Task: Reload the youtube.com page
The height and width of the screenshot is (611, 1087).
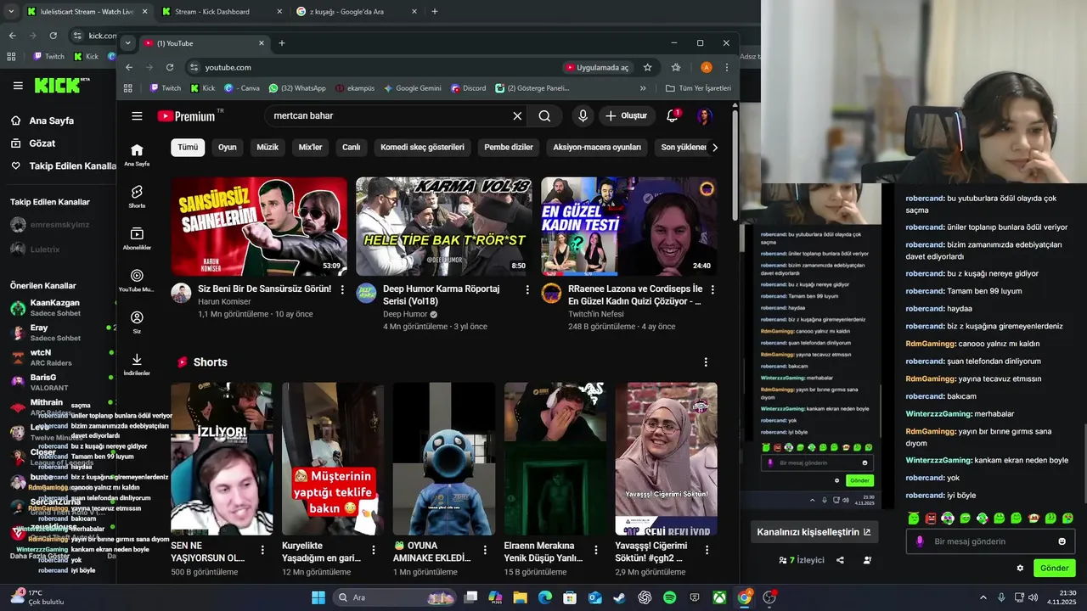Action: 170,67
